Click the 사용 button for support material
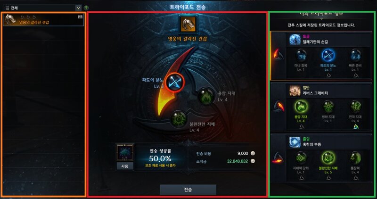This screenshot has width=377, height=199. point(125,166)
